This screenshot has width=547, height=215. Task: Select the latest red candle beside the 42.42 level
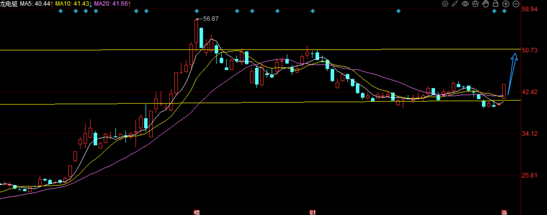coord(504,91)
